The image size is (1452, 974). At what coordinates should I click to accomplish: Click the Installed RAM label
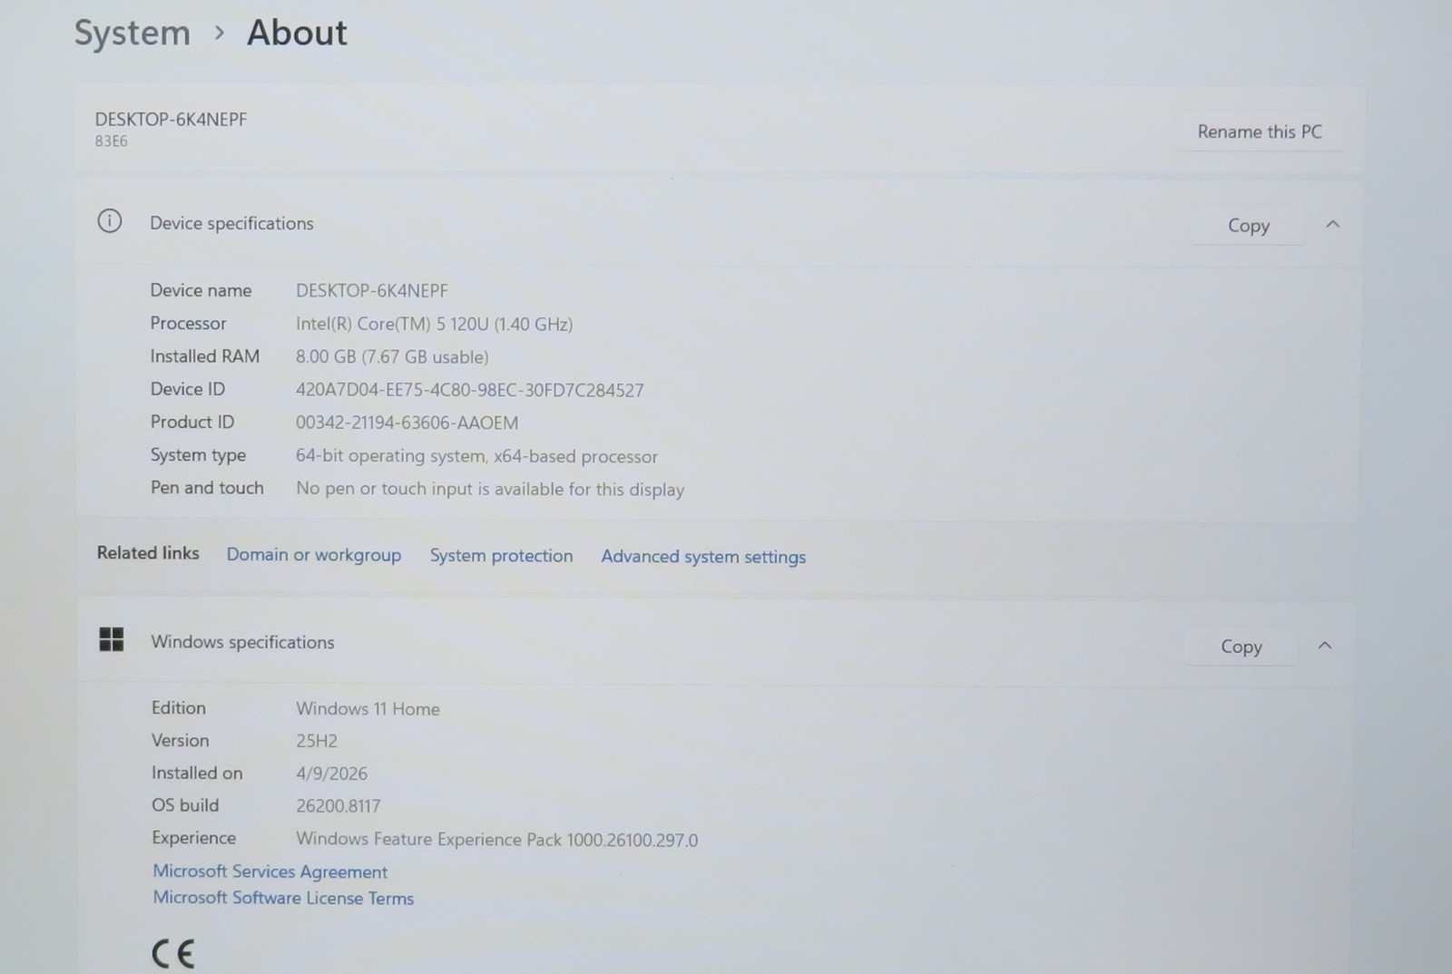coord(204,356)
